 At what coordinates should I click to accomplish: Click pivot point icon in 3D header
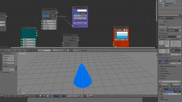pyautogui.click(x=45, y=96)
